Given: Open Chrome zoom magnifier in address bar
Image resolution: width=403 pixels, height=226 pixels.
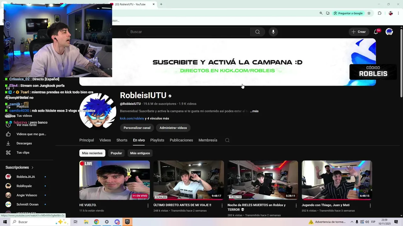Looking at the screenshot, I should (321, 13).
